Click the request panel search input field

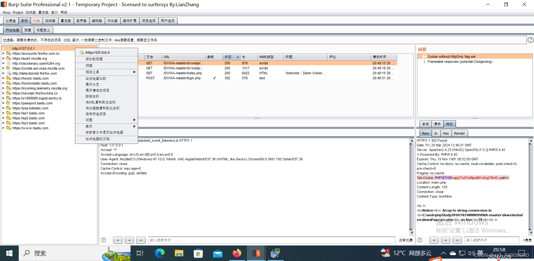(x=272, y=240)
